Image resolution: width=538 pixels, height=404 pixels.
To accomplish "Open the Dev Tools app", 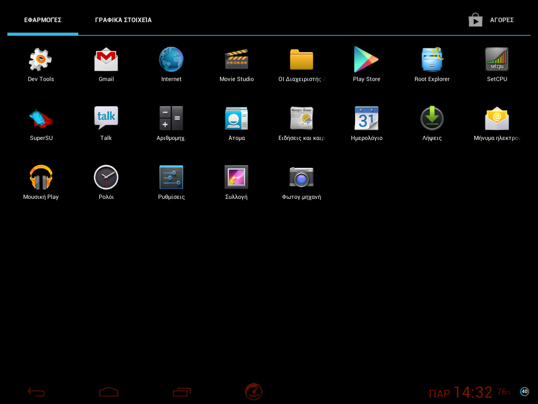I will (x=40, y=59).
